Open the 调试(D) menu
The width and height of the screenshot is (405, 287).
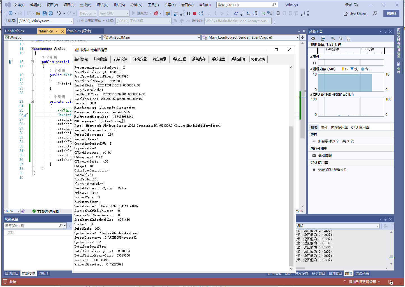103,5
